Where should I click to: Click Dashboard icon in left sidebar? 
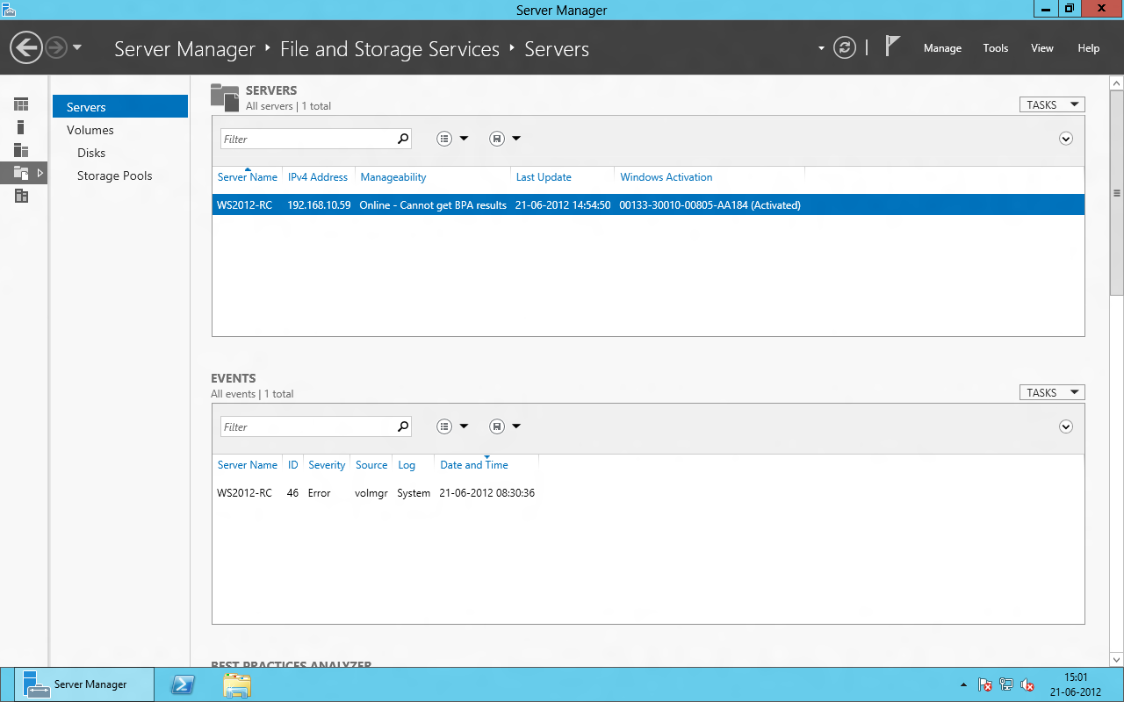point(21,104)
